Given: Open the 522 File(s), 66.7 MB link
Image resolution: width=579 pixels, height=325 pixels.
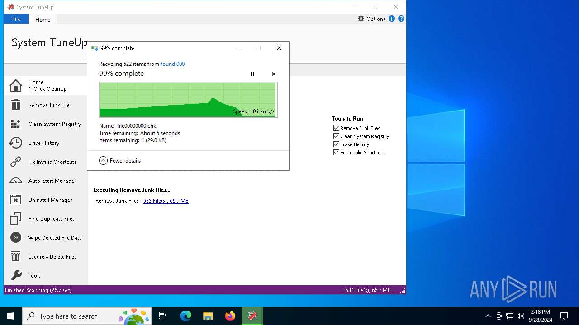Looking at the screenshot, I should (166, 201).
